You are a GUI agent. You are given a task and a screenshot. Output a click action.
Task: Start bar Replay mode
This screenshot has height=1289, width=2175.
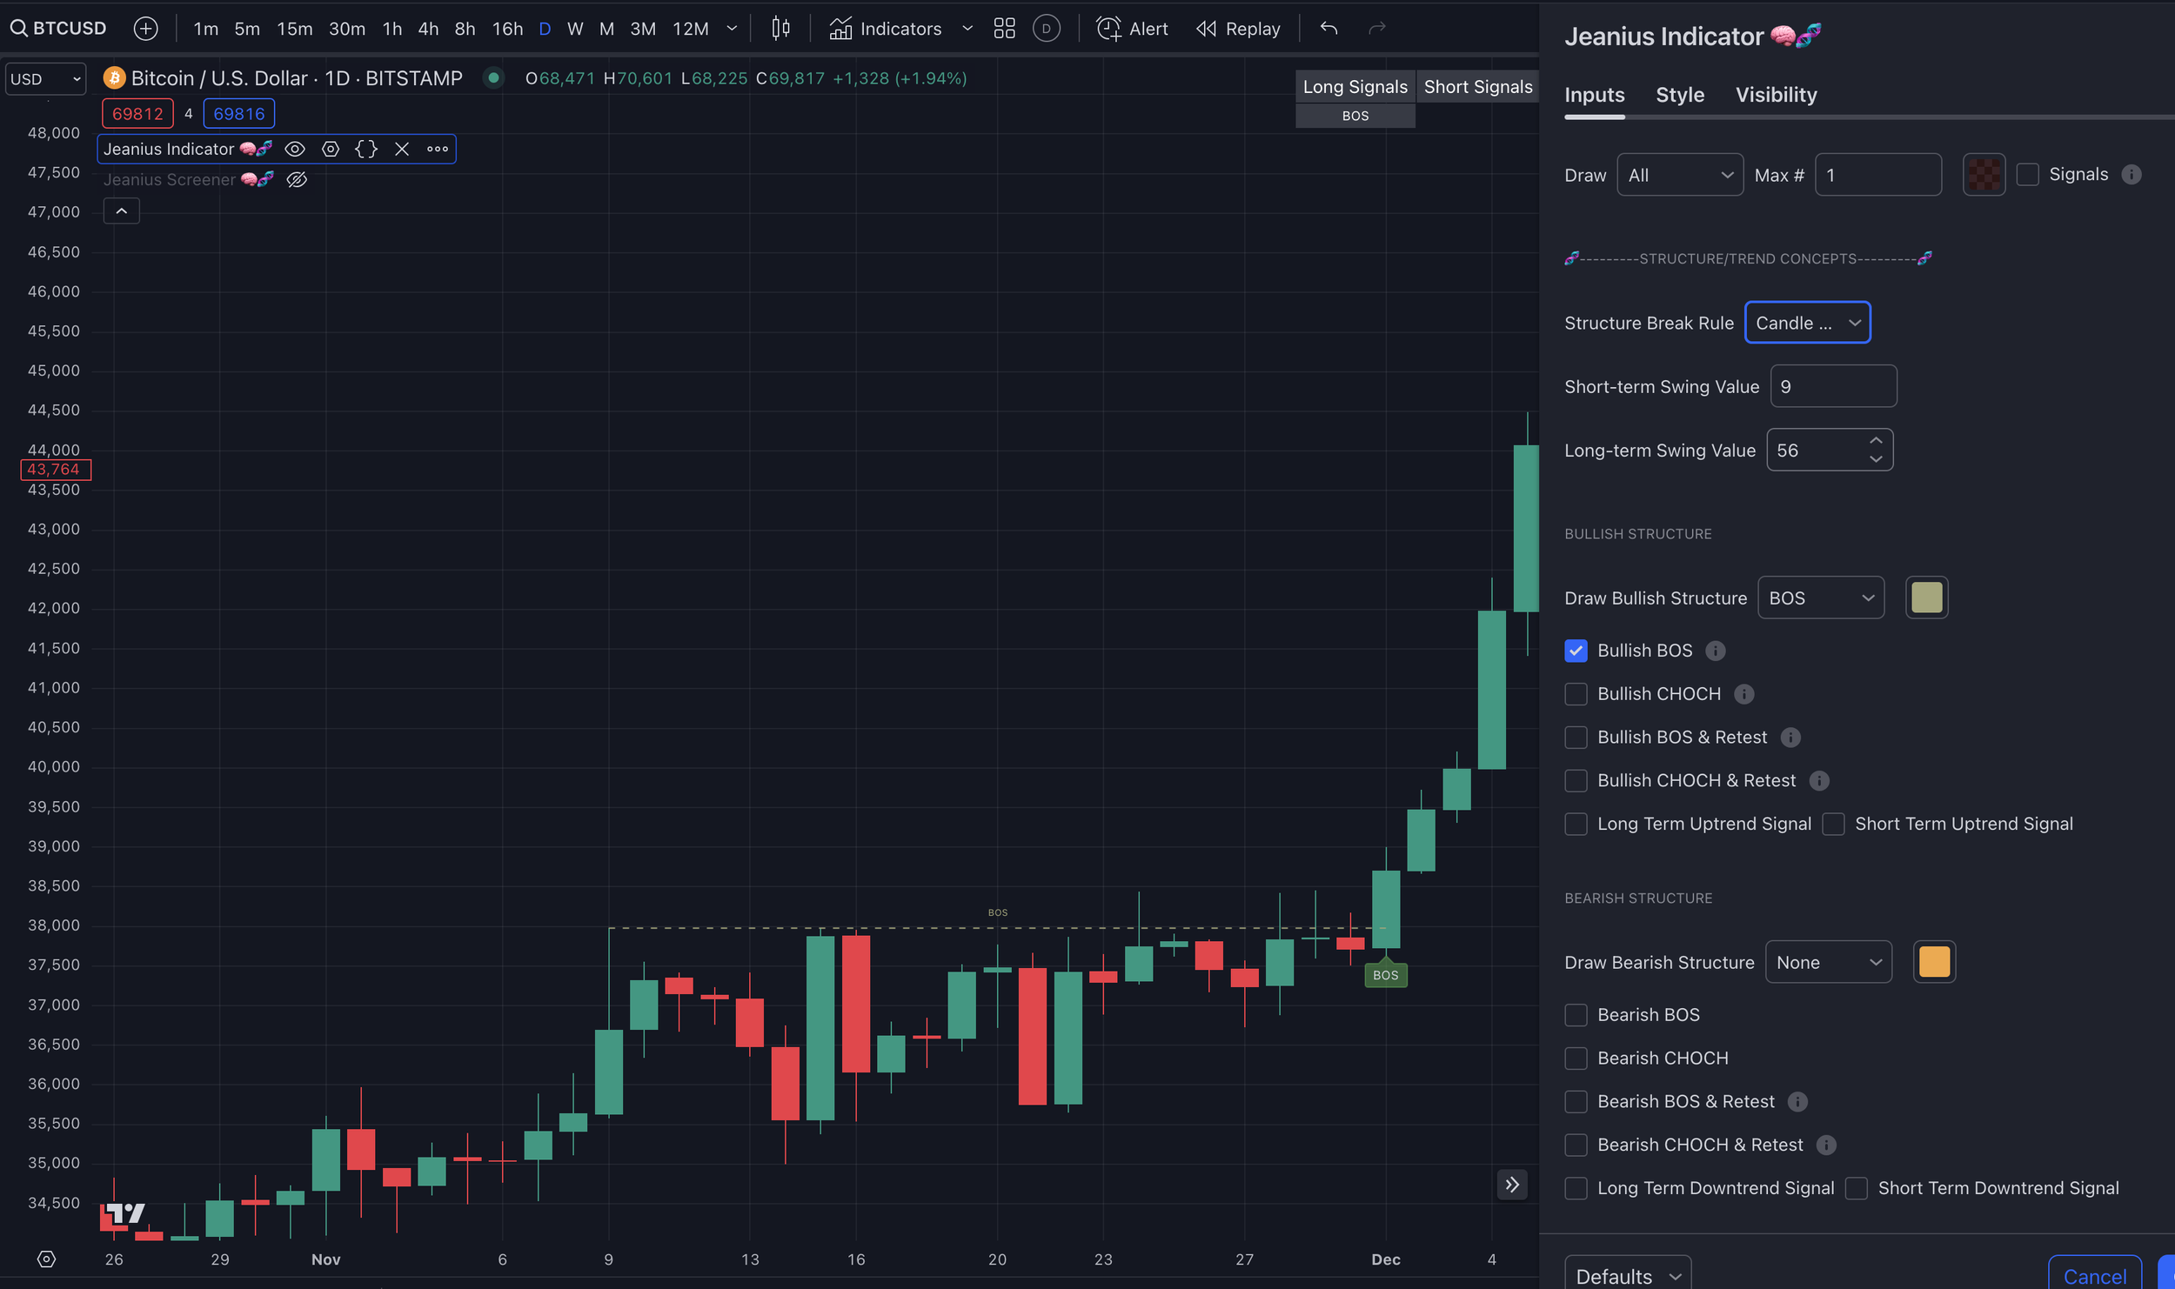(1238, 29)
